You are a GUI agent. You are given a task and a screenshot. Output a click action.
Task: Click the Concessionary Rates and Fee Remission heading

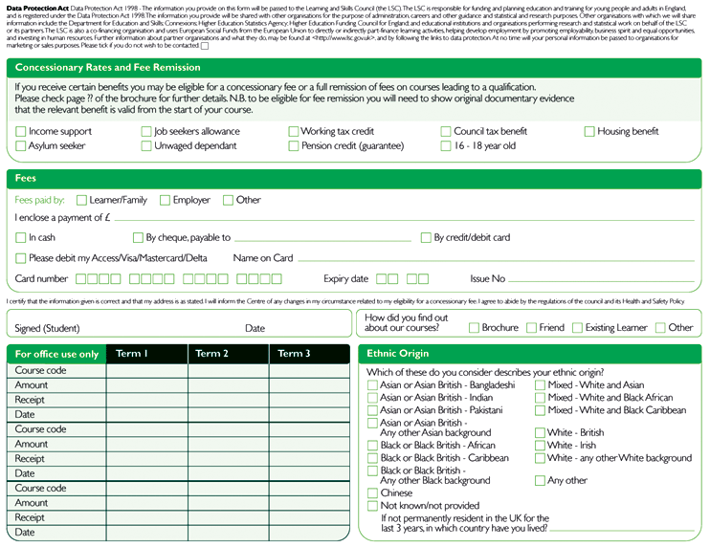[108, 67]
